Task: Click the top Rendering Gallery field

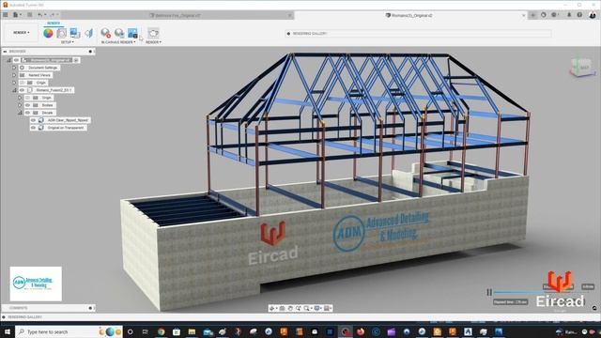Action: (x=419, y=34)
